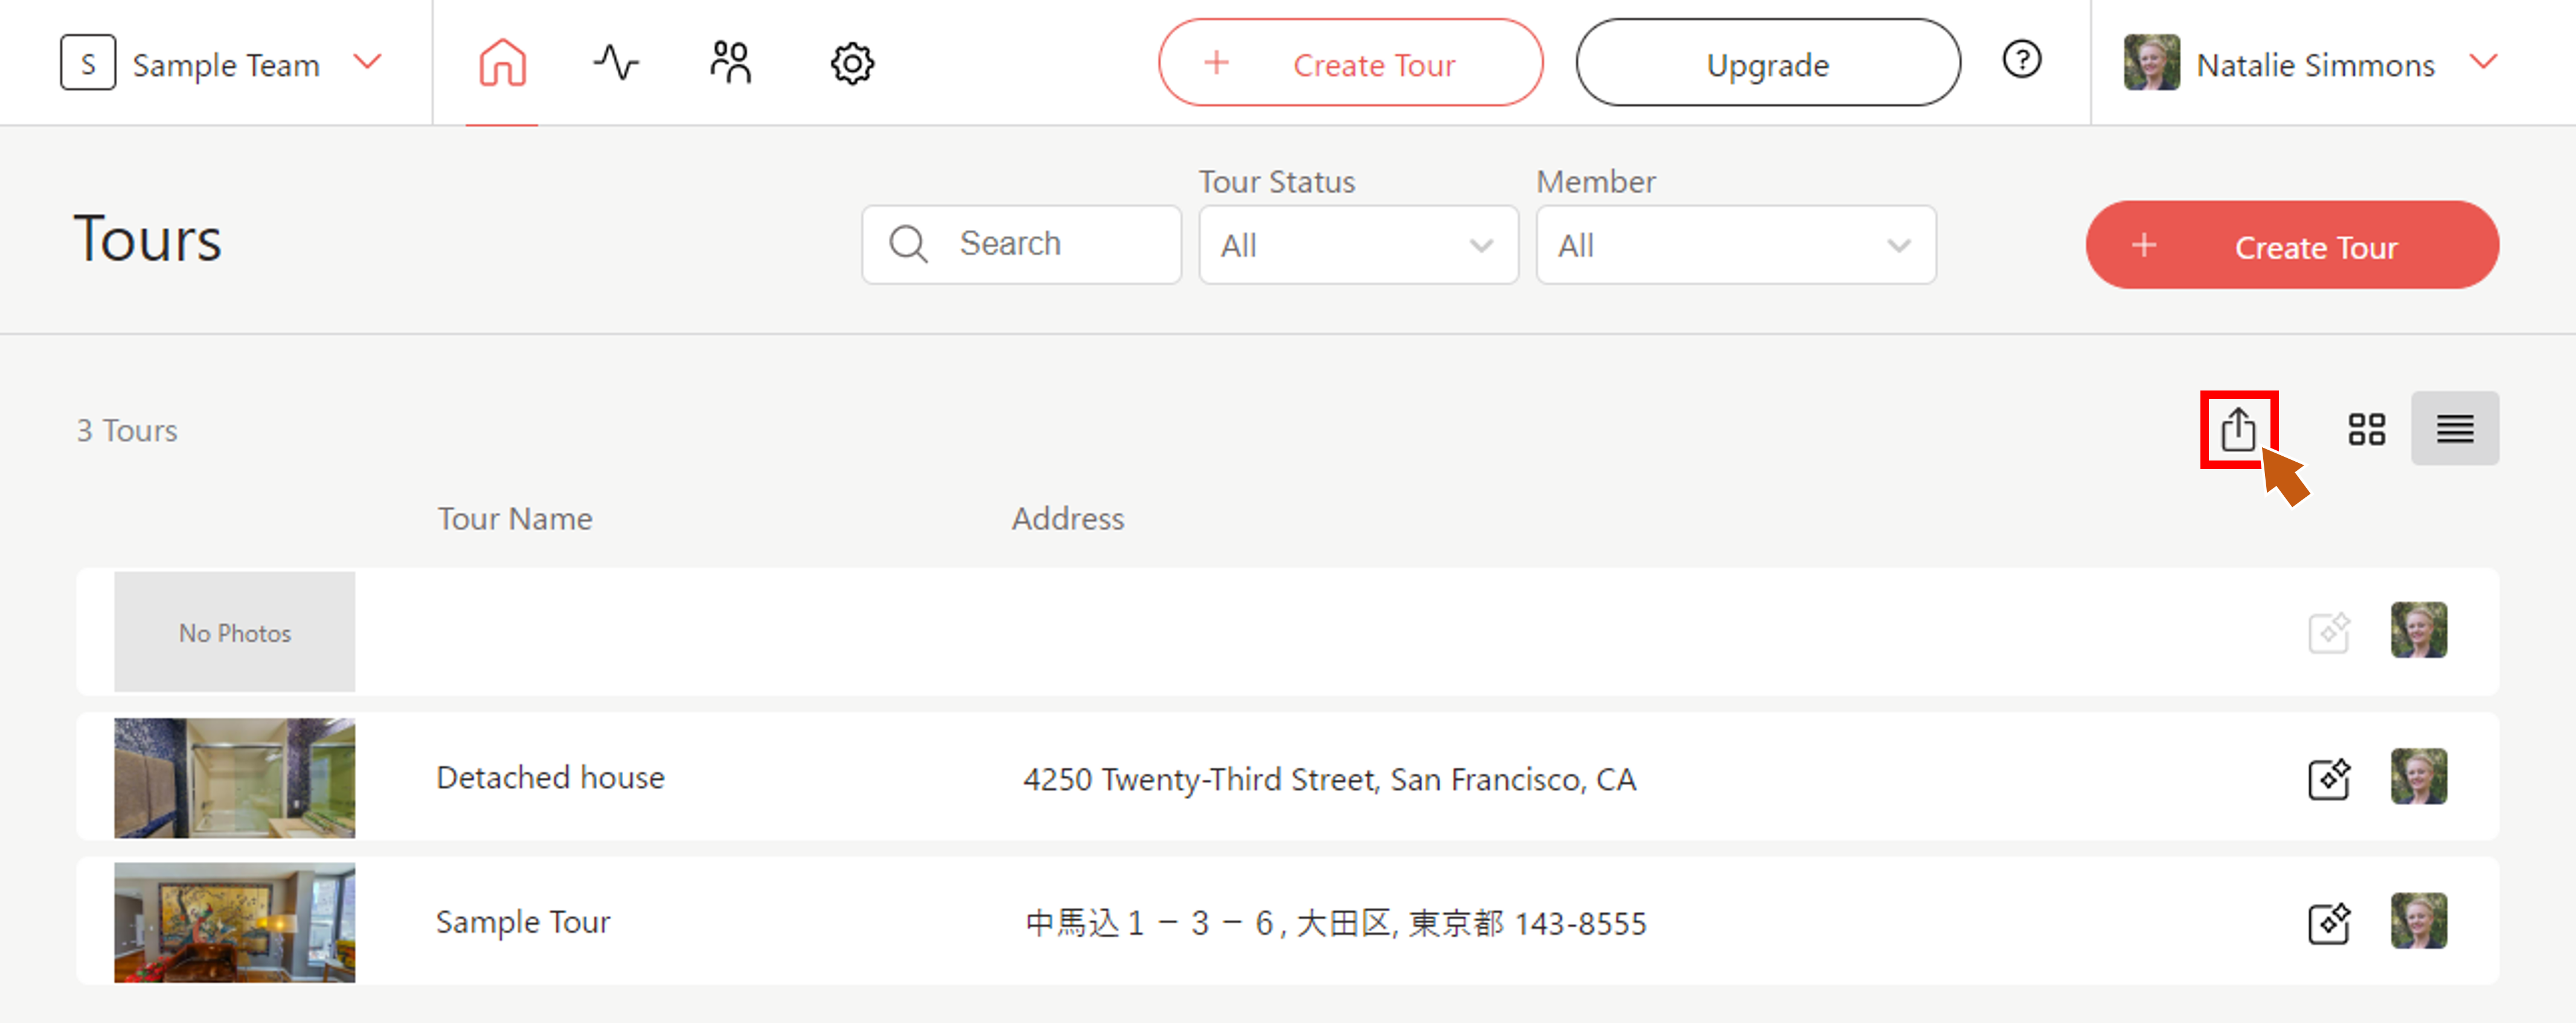Click the highlighted export/share icon
This screenshot has height=1023, width=2576.
coord(2239,429)
